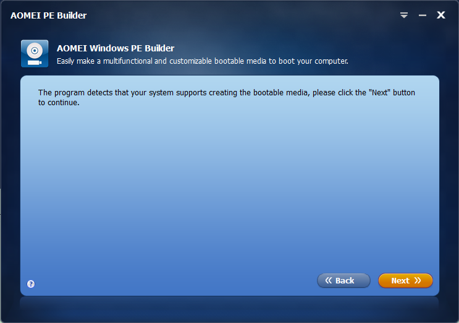Minimize the AOMEI PE Builder window
The width and height of the screenshot is (459, 323).
pos(423,15)
